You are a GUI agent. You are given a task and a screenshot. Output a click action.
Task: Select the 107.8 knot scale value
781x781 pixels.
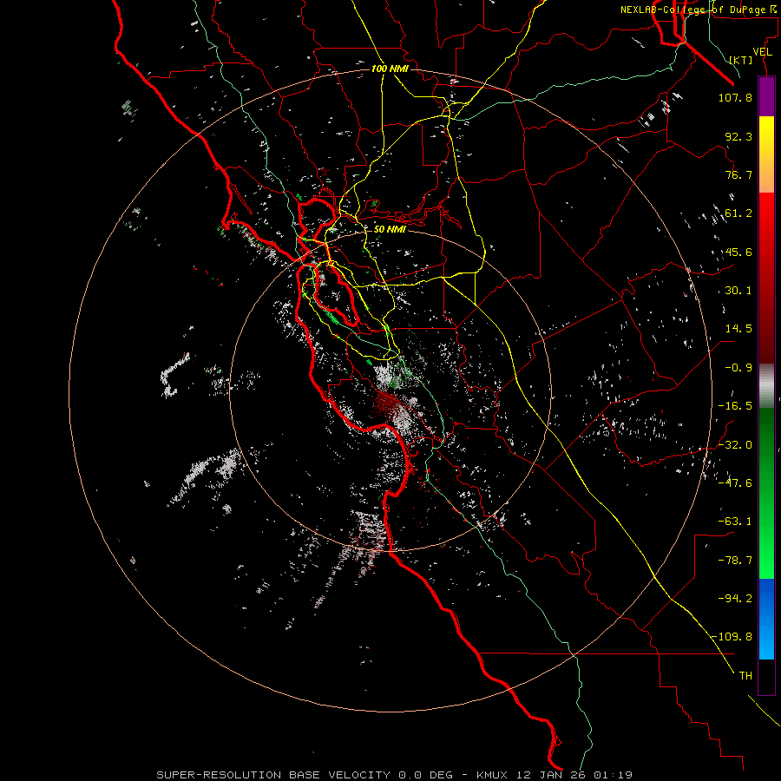(735, 97)
